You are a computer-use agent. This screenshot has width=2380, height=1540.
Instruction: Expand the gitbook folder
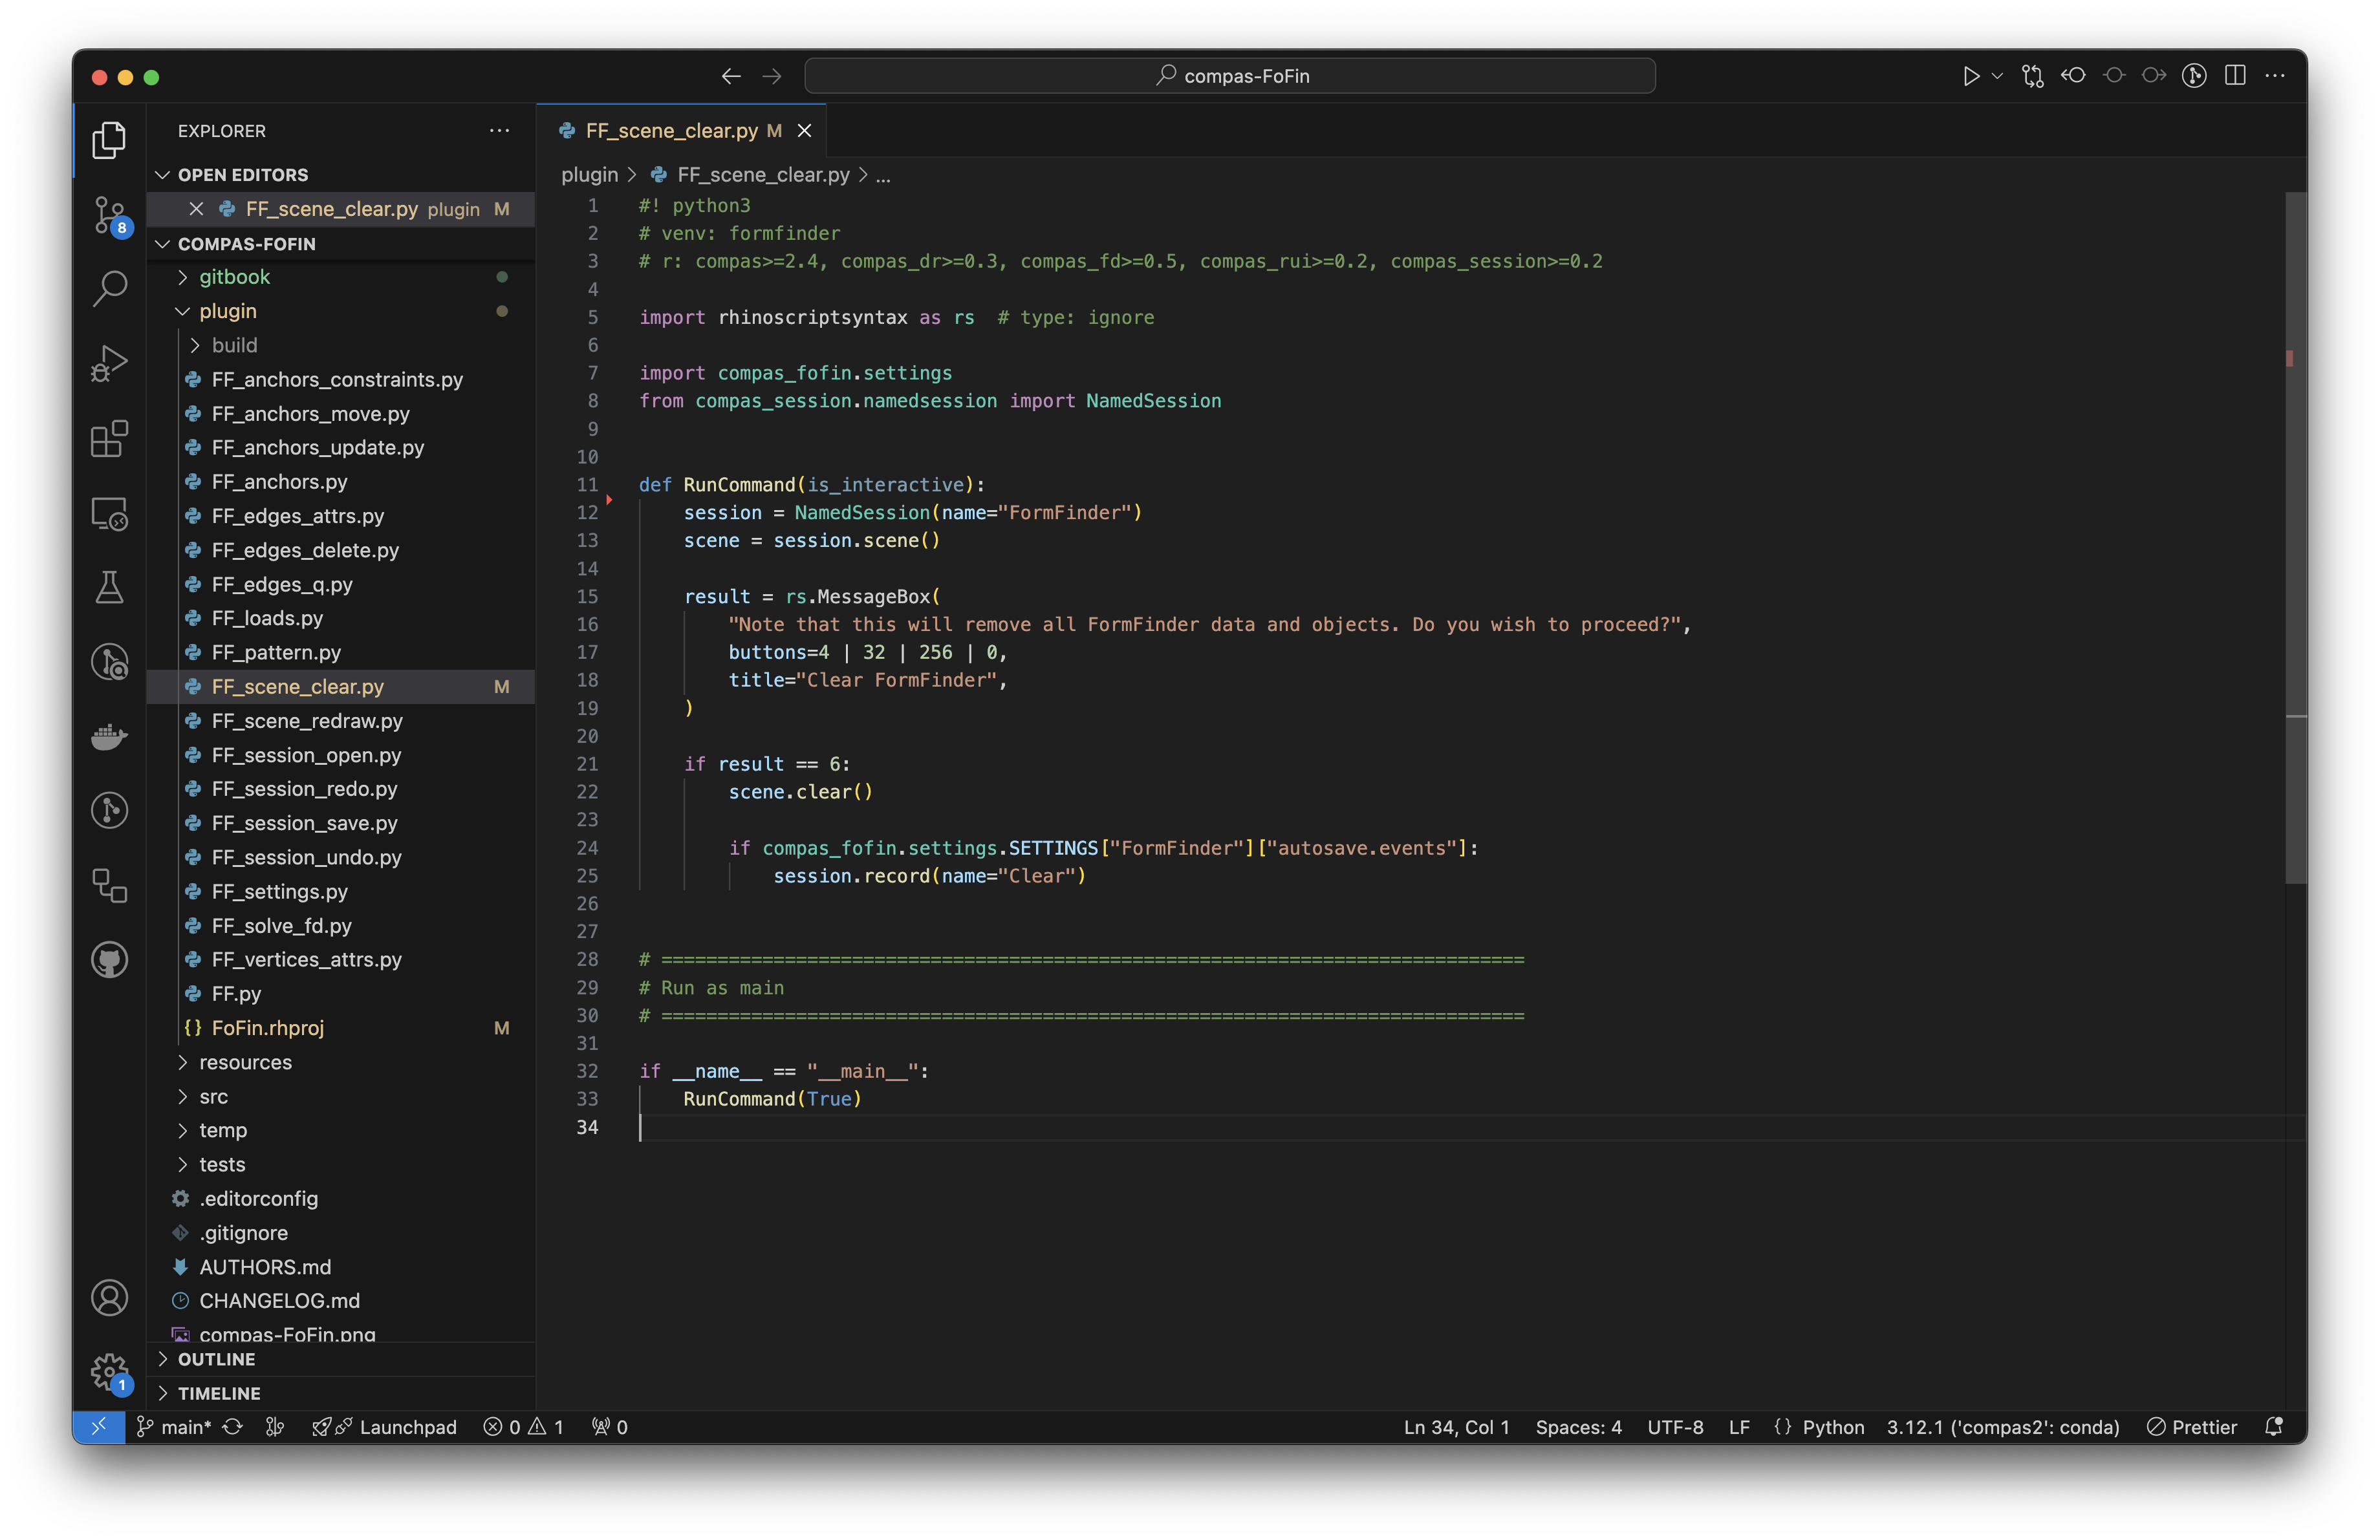pyautogui.click(x=234, y=277)
